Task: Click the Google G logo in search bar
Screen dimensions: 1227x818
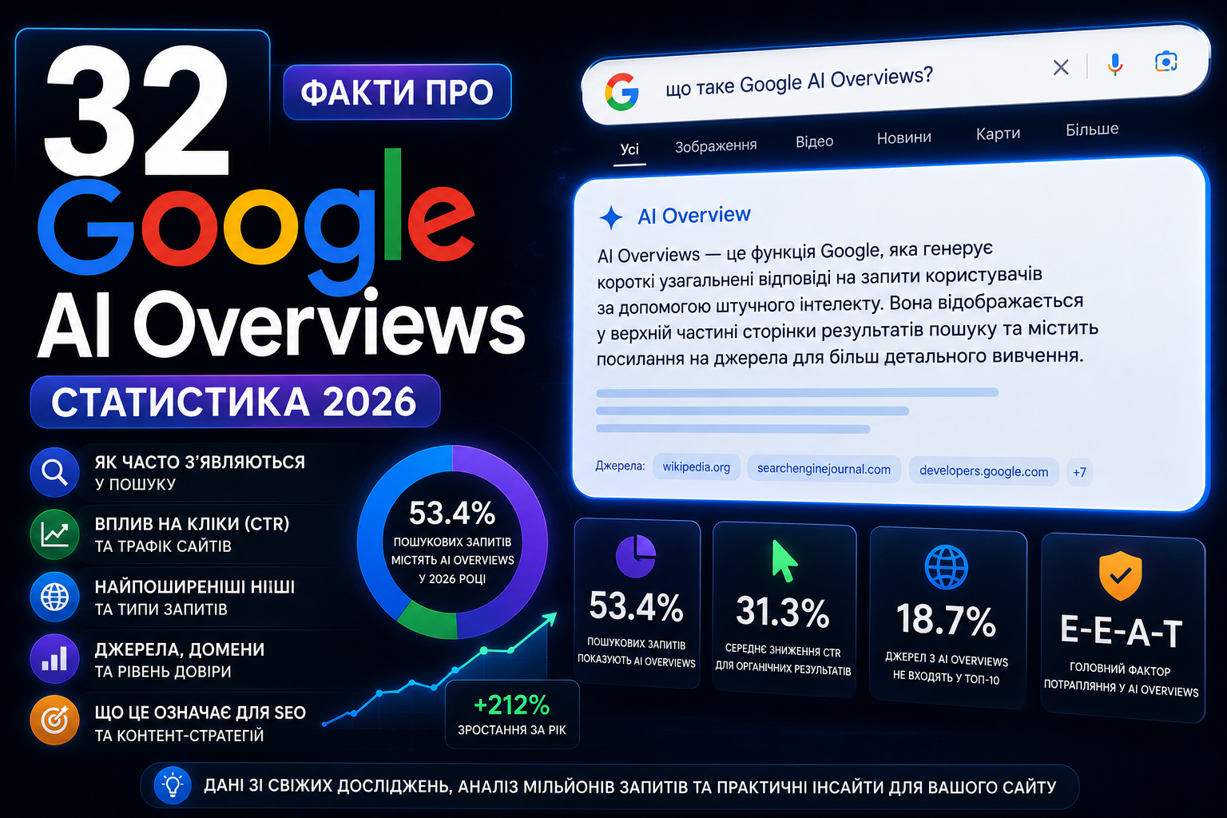Action: [621, 92]
